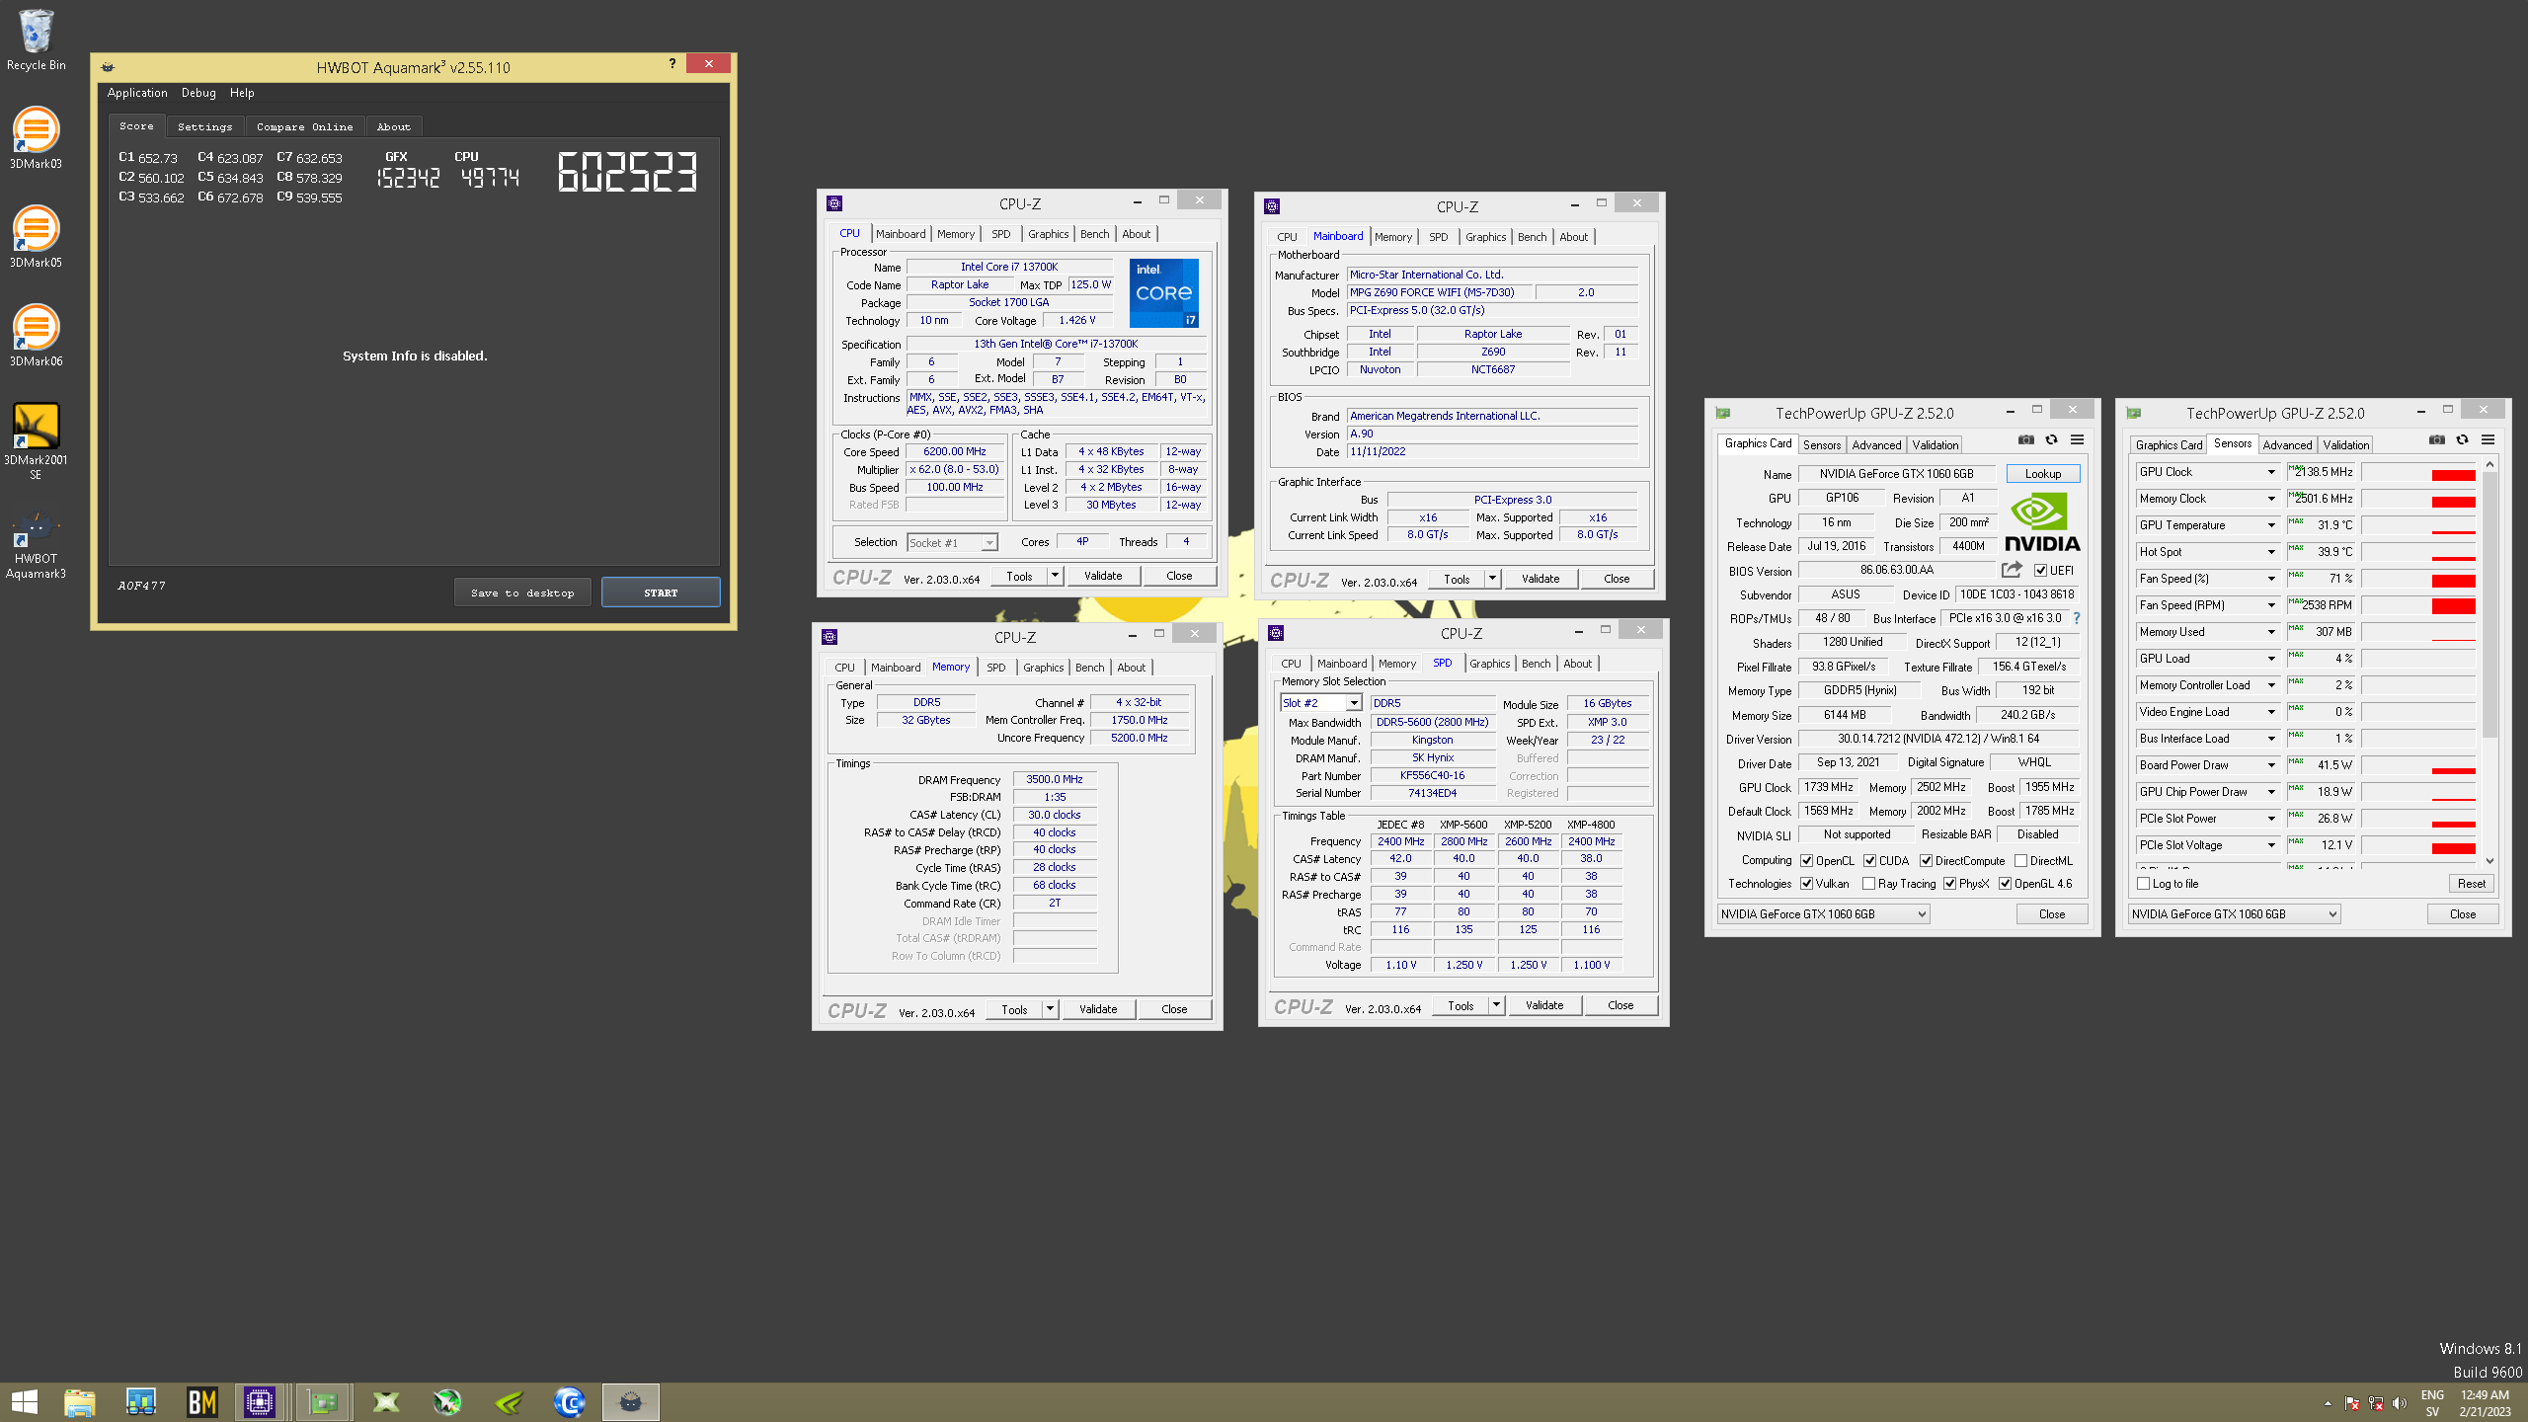The width and height of the screenshot is (2528, 1422).
Task: Open Advanced tab in GPU-Z Graphics Card window
Action: pyautogui.click(x=1876, y=444)
